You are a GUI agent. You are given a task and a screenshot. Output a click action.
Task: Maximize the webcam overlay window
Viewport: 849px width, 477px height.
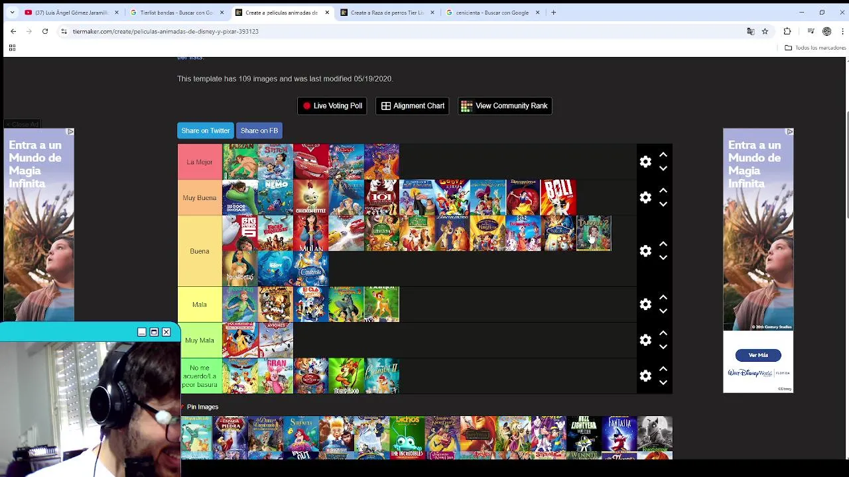point(154,332)
